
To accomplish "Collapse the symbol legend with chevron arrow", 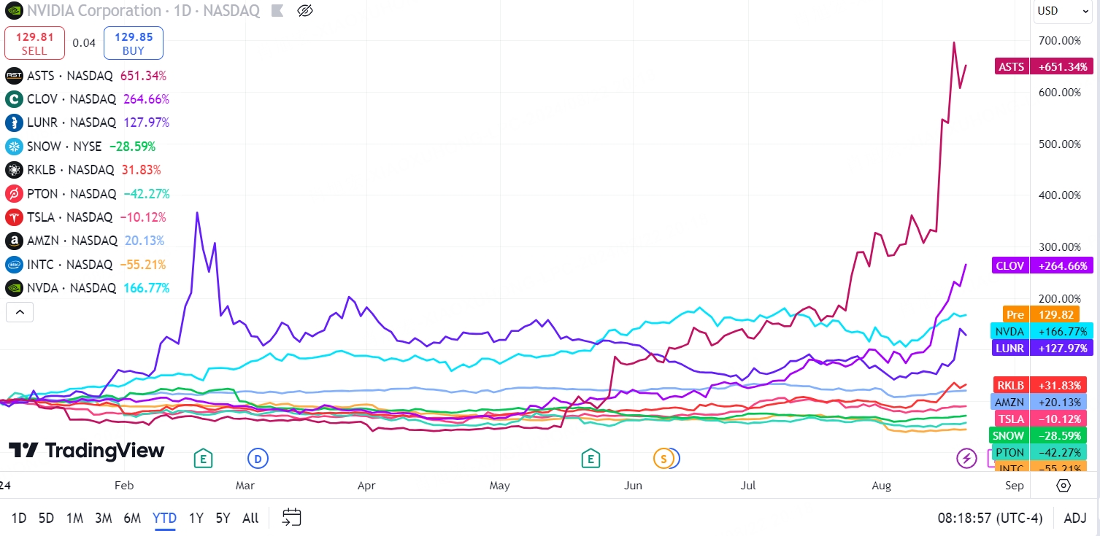I will (x=20, y=313).
